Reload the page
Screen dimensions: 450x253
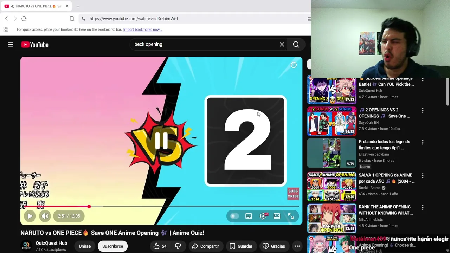coord(24,19)
